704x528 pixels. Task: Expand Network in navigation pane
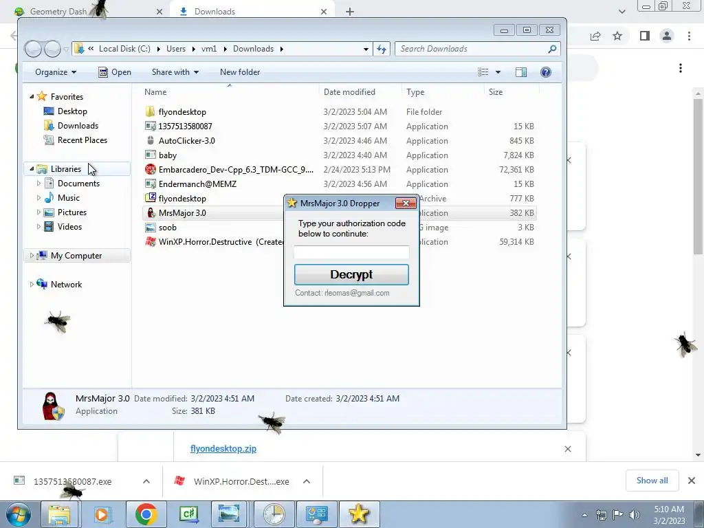(x=32, y=284)
